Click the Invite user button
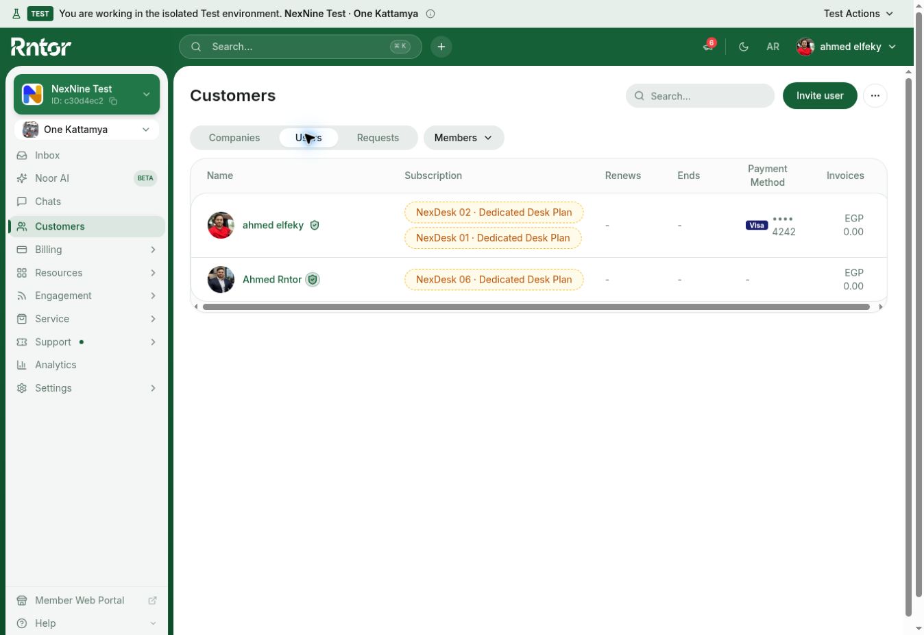924x635 pixels. pyautogui.click(x=820, y=96)
